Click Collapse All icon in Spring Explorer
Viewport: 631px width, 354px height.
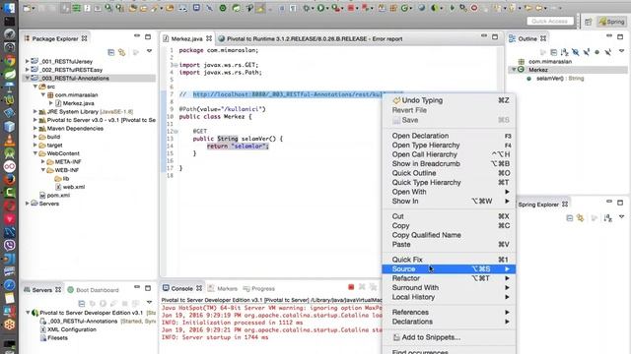coord(570,218)
